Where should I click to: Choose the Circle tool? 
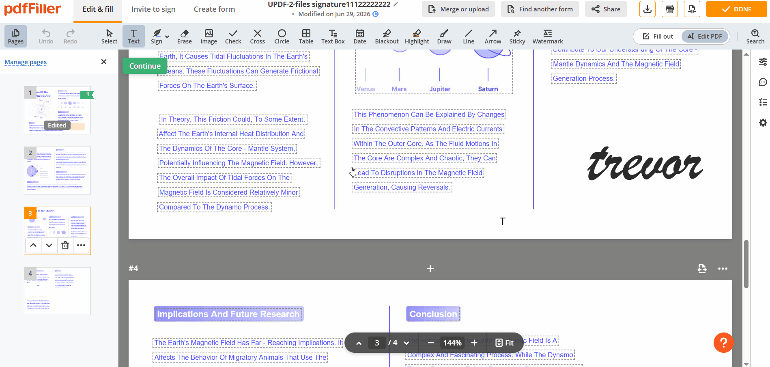coord(282,36)
